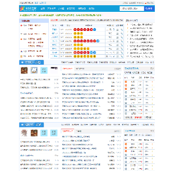Image resolution: width=171 pixels, height=171 pixels.
Task: Click magnifier icon in the five-yellow-balls row
Action: [x=122, y=48]
